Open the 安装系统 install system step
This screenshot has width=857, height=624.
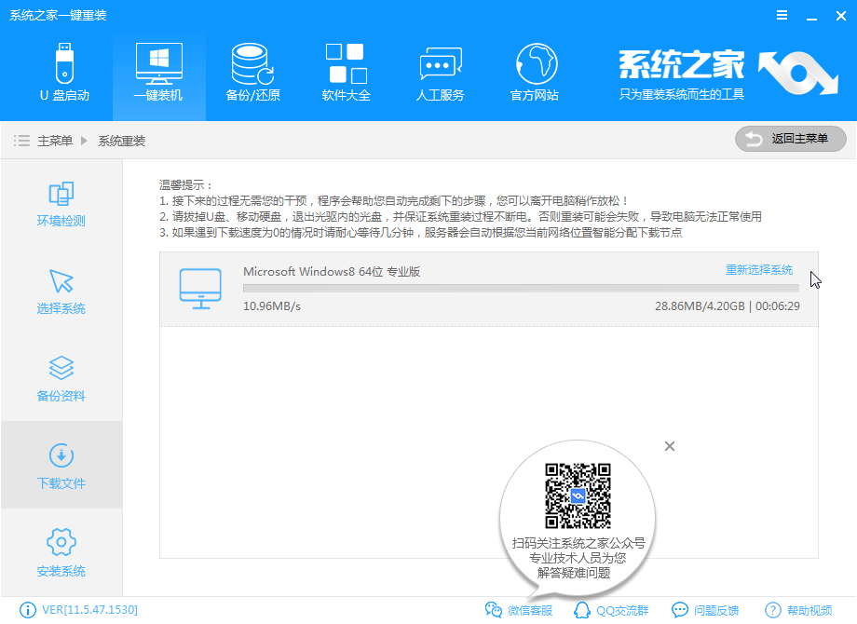point(61,553)
